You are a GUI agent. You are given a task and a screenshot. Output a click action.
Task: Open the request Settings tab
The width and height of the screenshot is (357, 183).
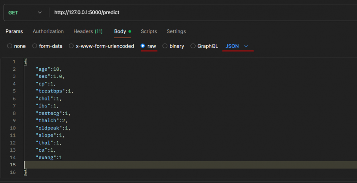pos(176,31)
